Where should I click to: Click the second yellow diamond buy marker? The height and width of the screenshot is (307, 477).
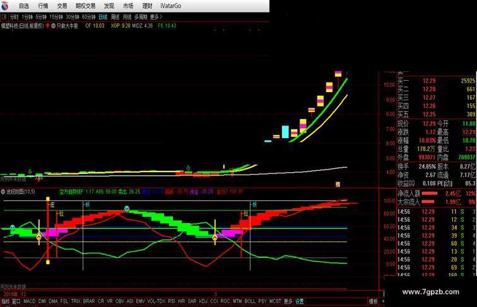tap(215, 238)
